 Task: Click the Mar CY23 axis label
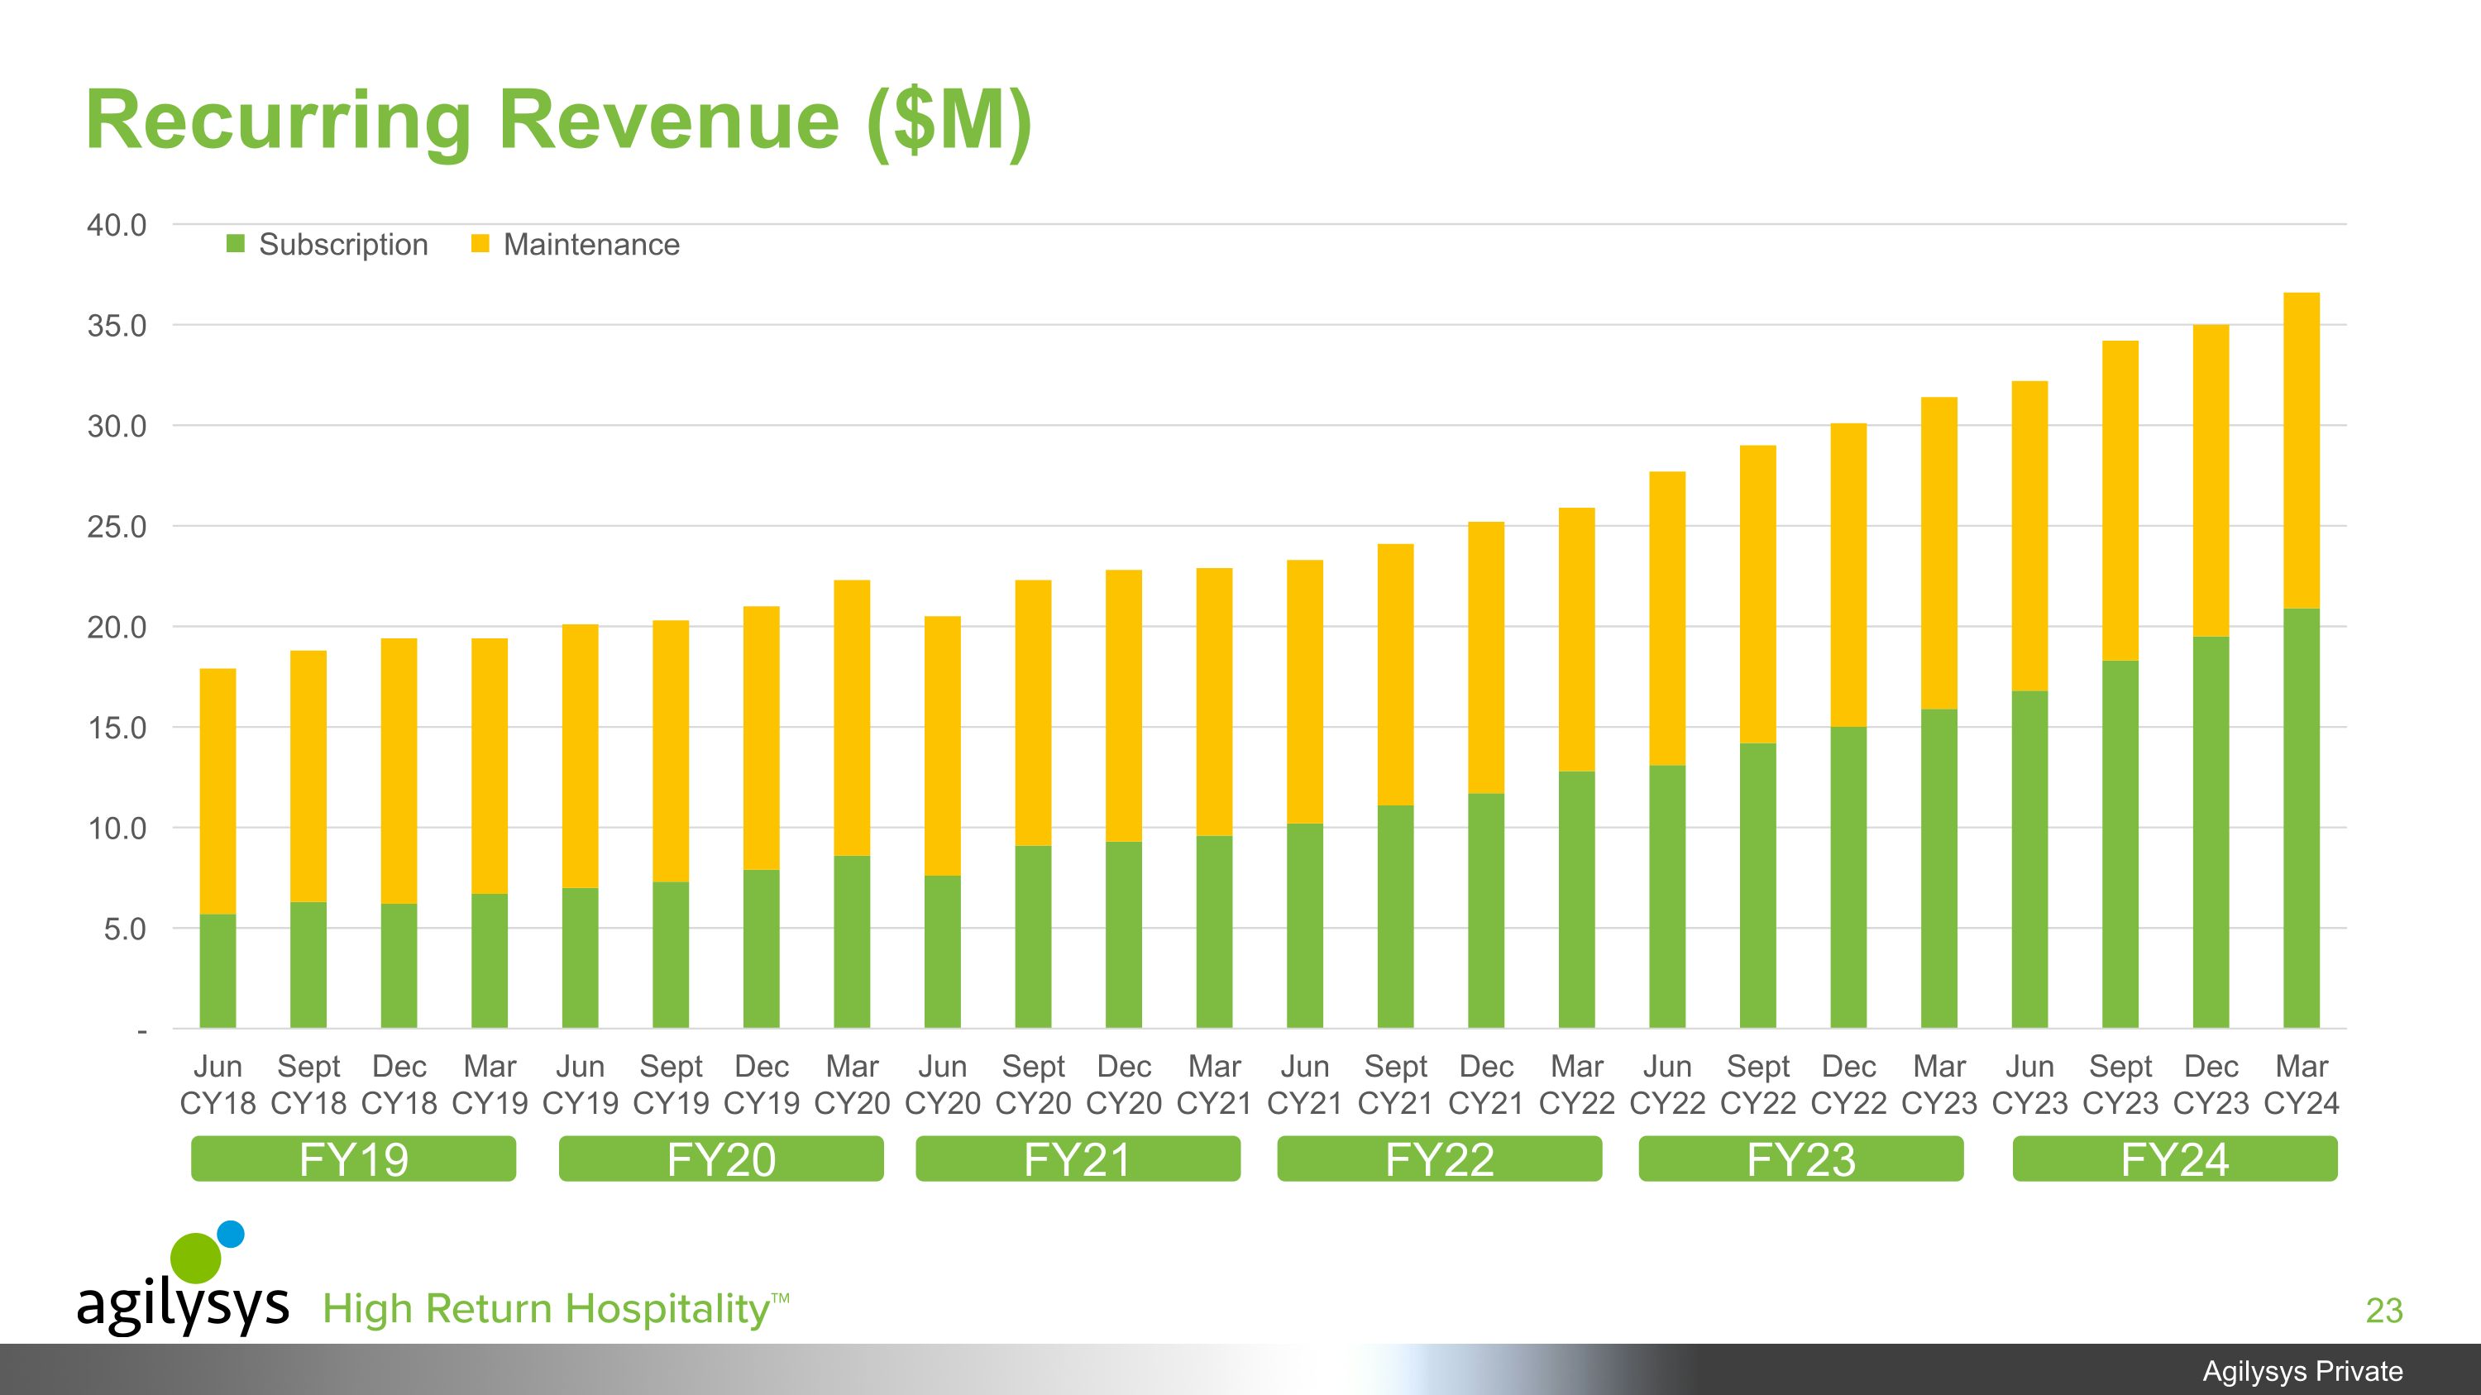(1938, 1084)
